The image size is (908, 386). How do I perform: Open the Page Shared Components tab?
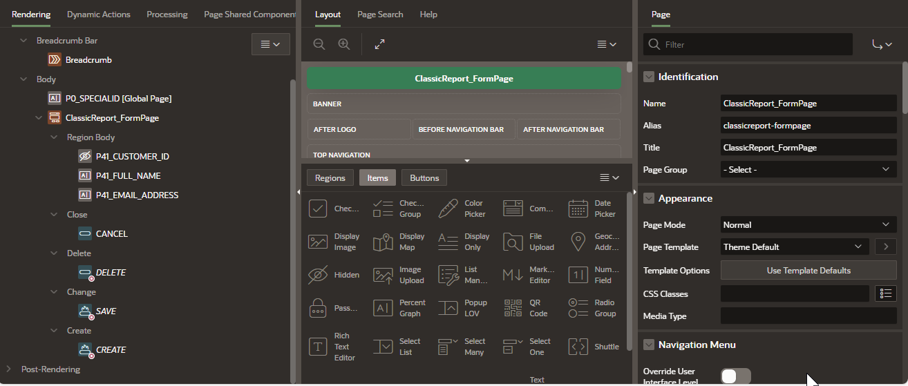click(249, 14)
